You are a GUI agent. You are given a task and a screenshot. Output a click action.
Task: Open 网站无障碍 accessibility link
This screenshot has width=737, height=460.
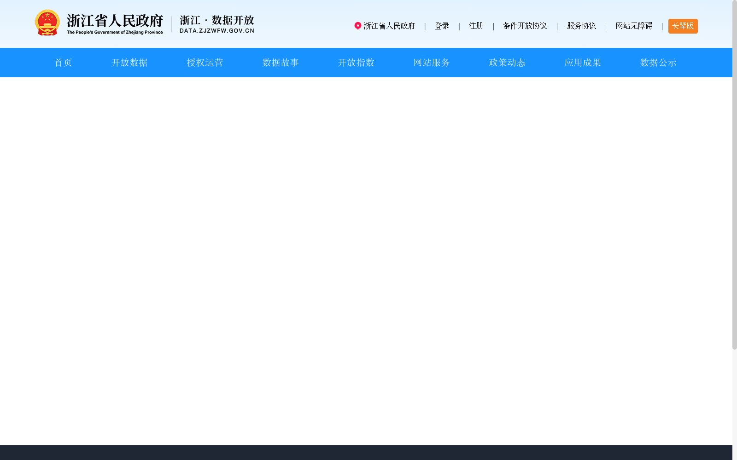click(x=634, y=26)
